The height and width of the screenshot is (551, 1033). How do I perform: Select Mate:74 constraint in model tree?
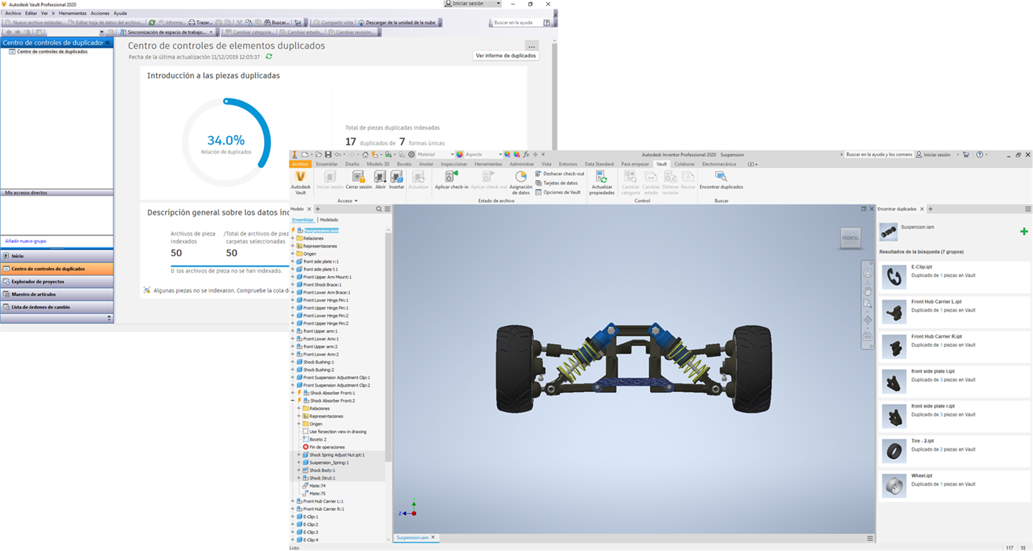(x=317, y=486)
